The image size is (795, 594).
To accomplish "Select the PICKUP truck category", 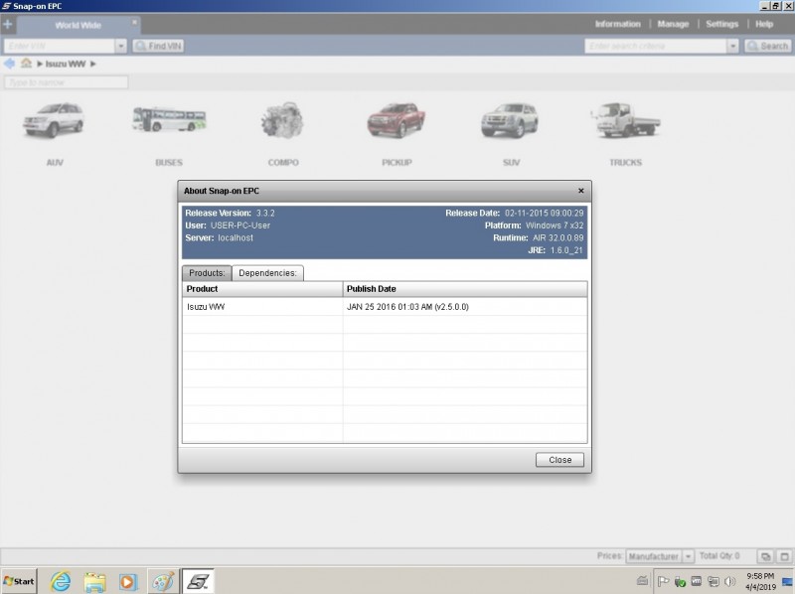I will point(397,122).
